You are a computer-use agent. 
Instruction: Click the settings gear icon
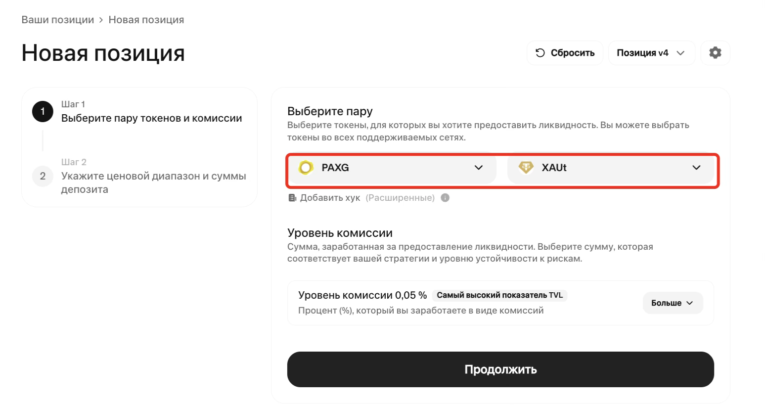[715, 53]
